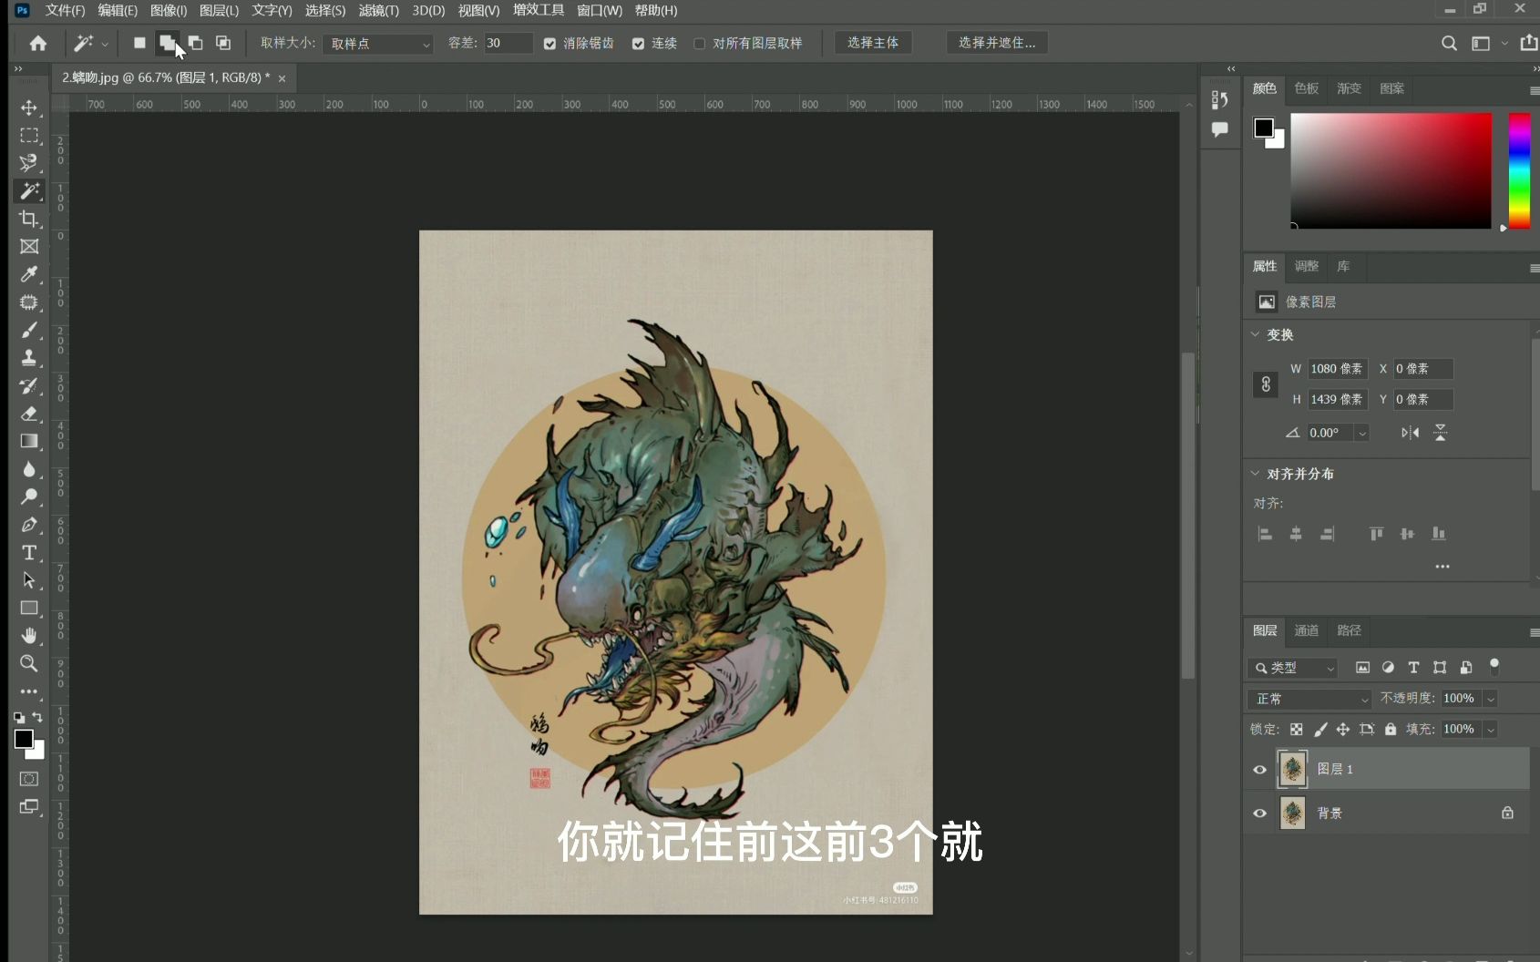Select the Path Selection tool

pyautogui.click(x=29, y=580)
